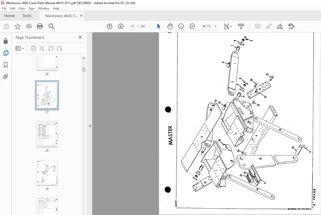Click the thumbnail scrollbar up arrow
Viewport: 321px width, 215px height.
tap(84, 58)
